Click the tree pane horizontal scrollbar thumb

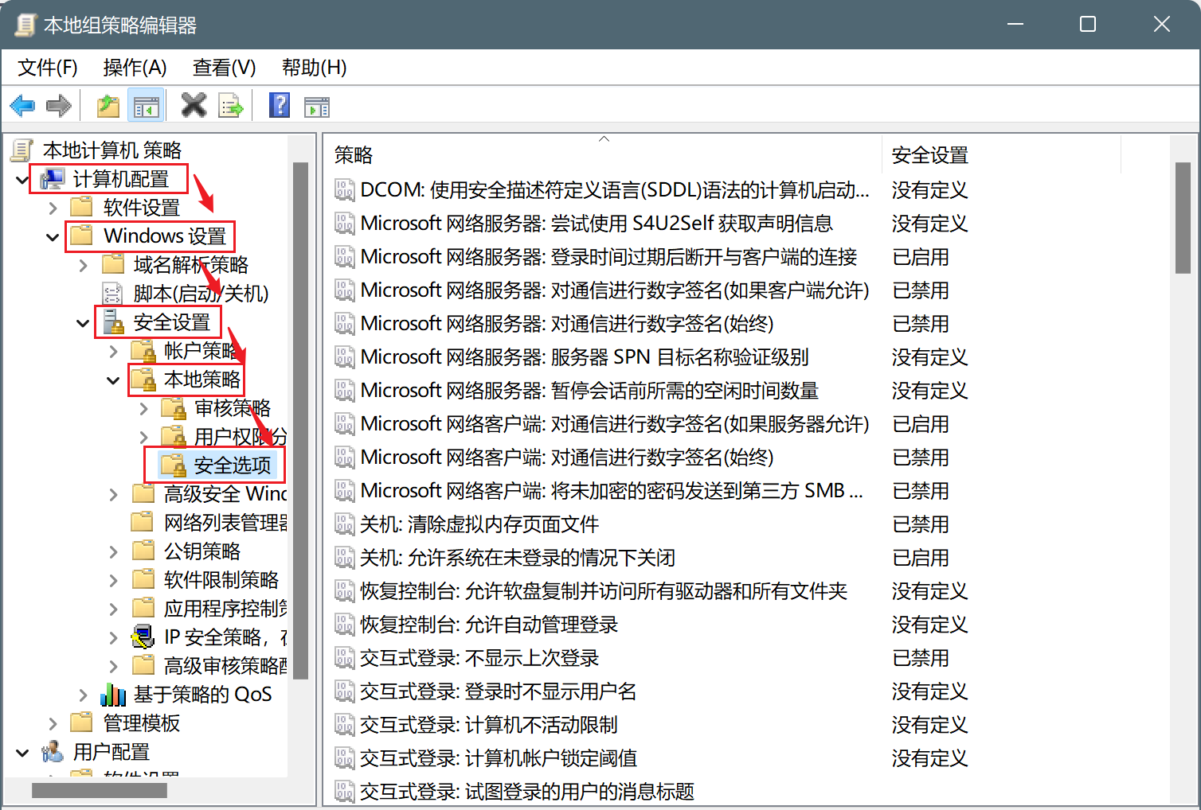pyautogui.click(x=100, y=790)
